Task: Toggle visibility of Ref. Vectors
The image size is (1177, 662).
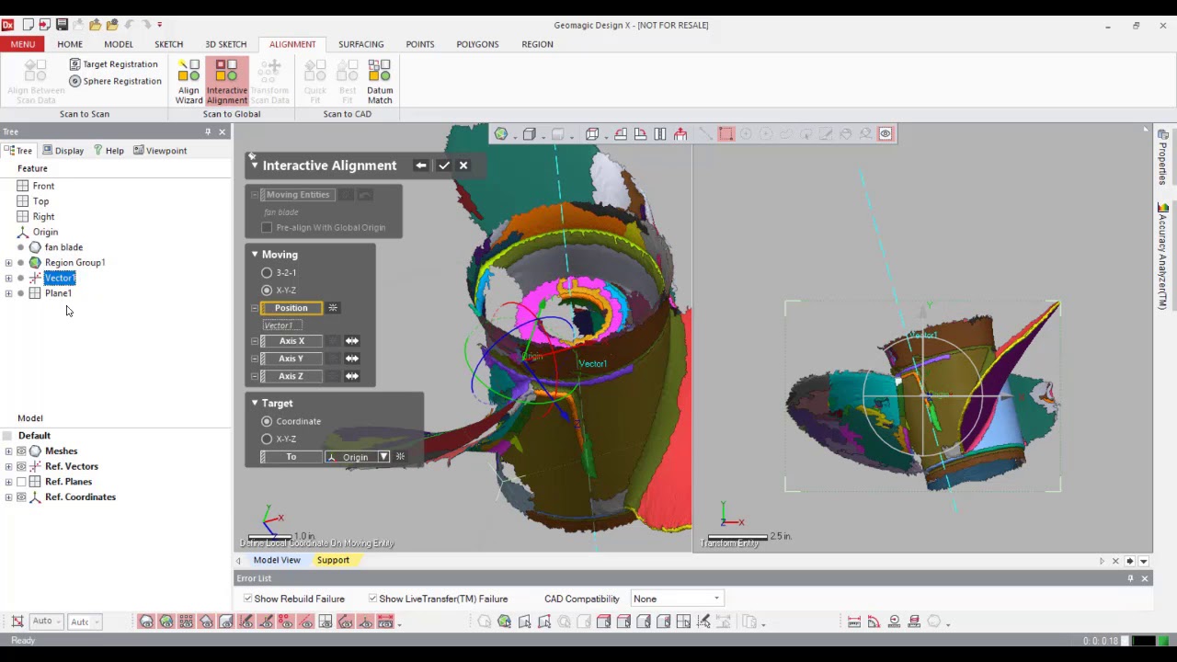Action: coord(21,466)
